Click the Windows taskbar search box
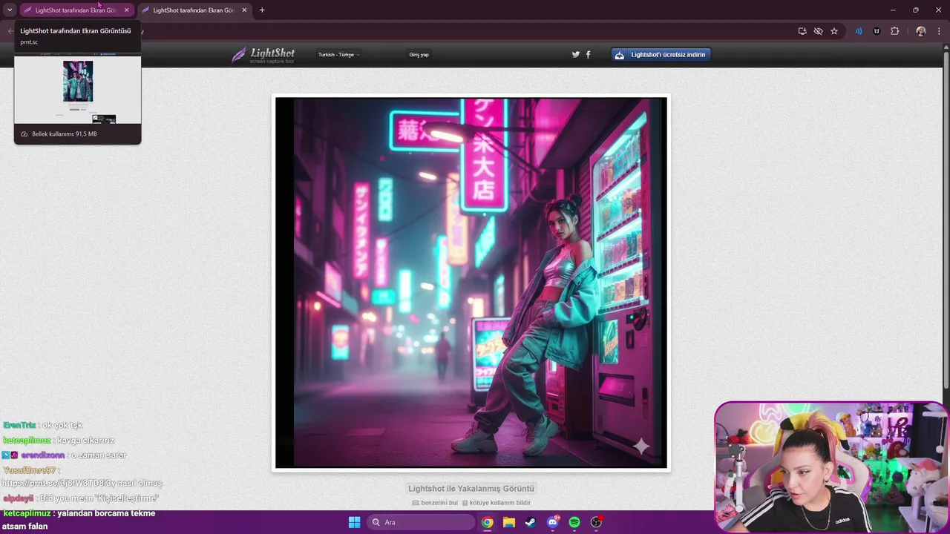This screenshot has height=534, width=950. pyautogui.click(x=421, y=522)
